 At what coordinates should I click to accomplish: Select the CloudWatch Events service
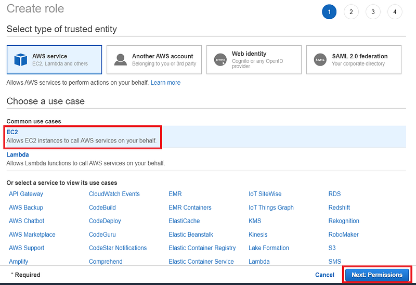point(114,193)
